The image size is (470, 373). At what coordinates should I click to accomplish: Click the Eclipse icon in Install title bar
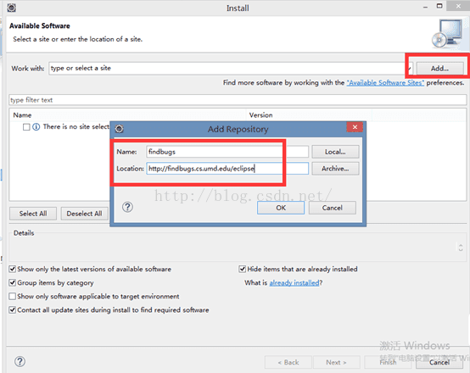11,8
